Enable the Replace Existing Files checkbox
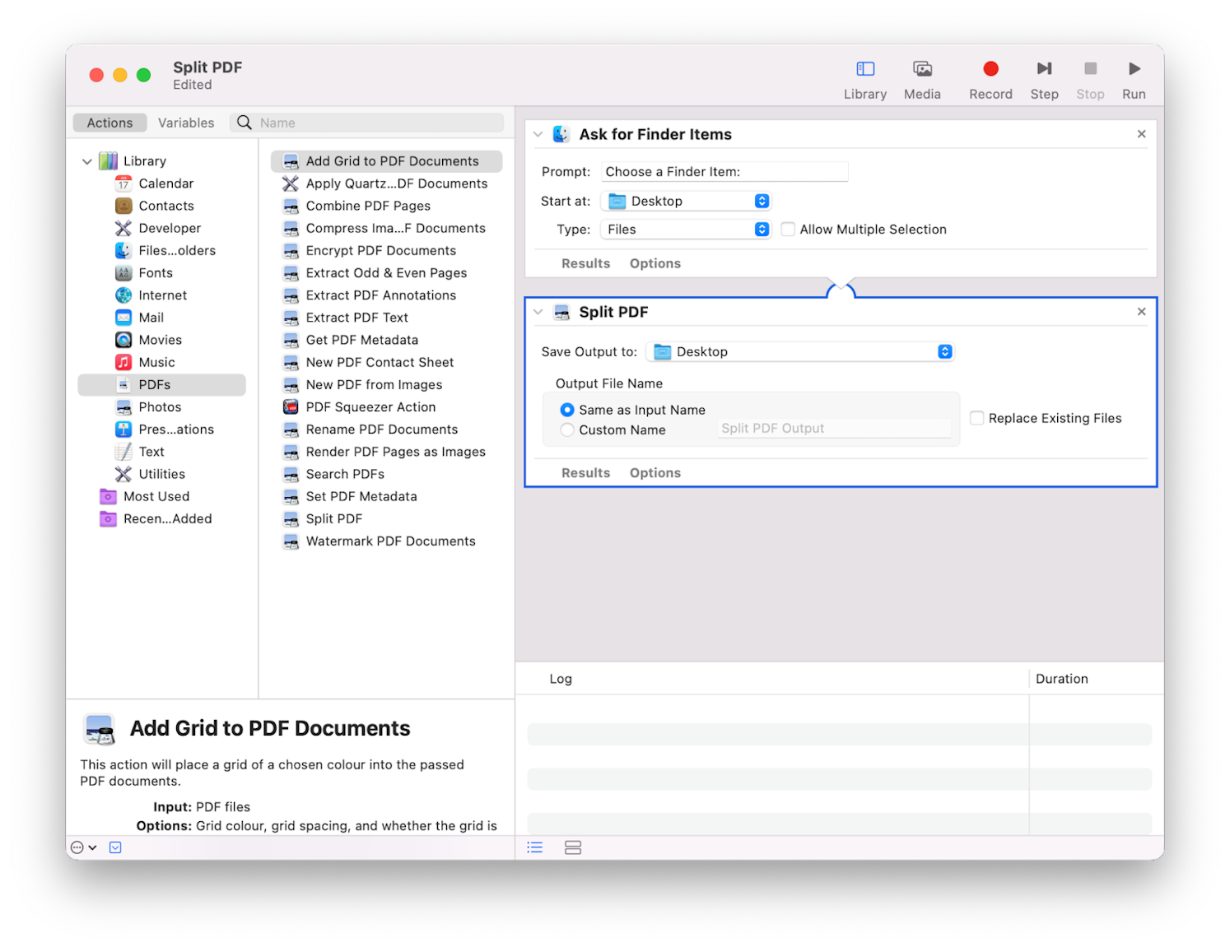Screen dimensions: 1230x947 [x=976, y=418]
